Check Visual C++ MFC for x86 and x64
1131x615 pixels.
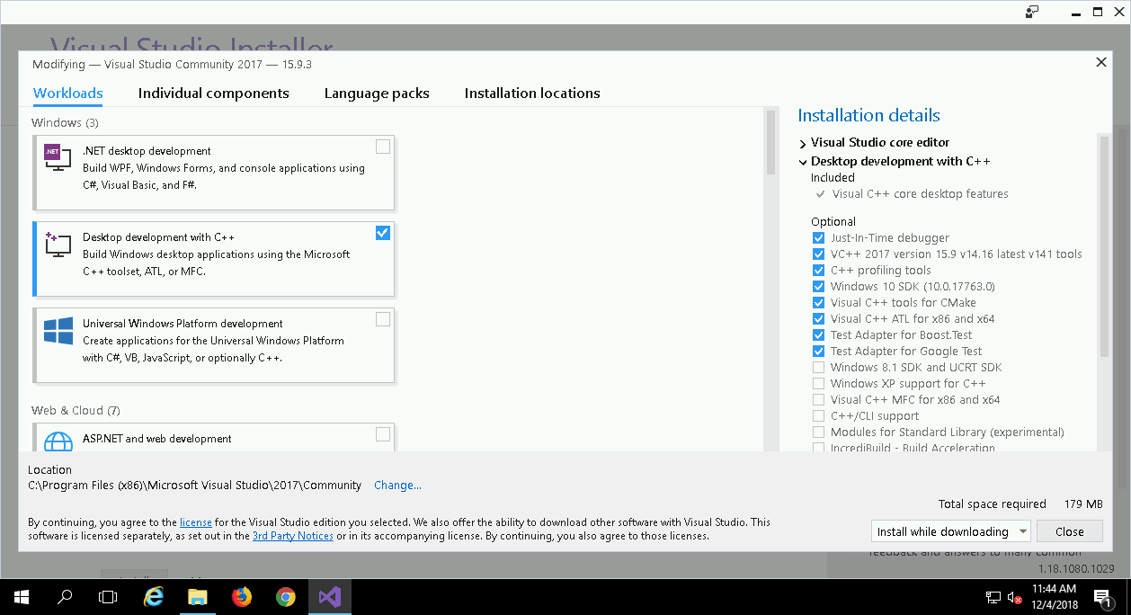[818, 400]
